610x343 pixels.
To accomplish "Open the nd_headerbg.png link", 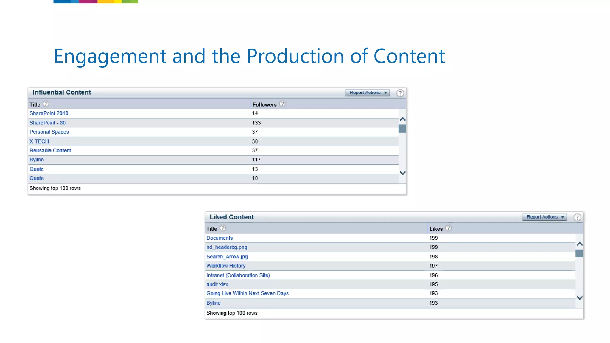I will tap(227, 247).
